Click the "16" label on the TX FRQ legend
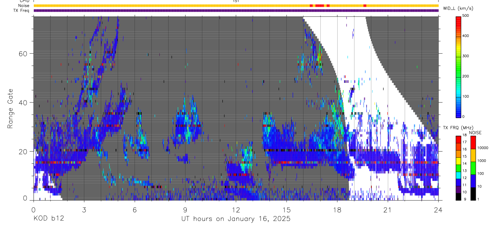The image size is (493, 227). [465, 149]
